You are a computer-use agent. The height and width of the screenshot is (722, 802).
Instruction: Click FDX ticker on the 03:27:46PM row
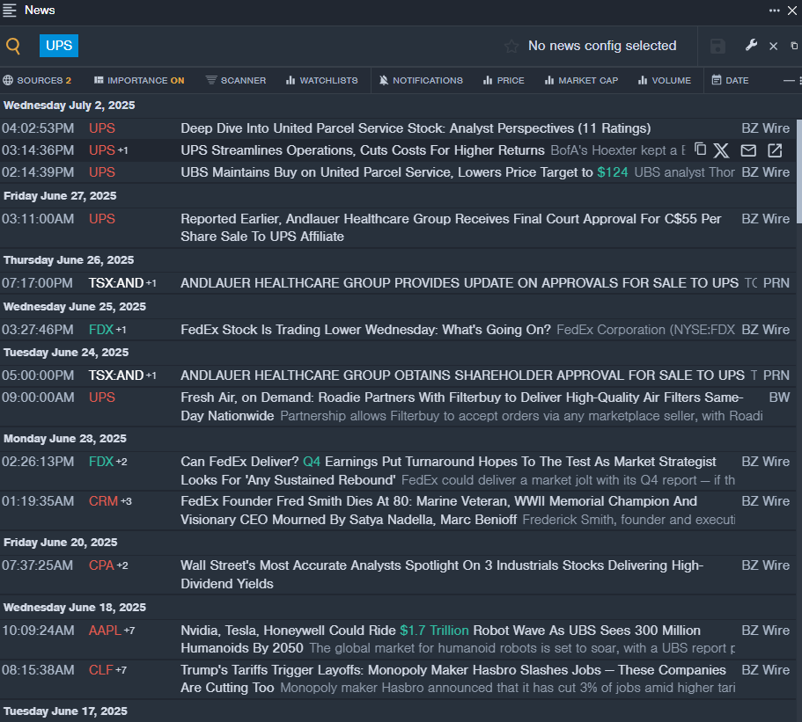pyautogui.click(x=100, y=330)
